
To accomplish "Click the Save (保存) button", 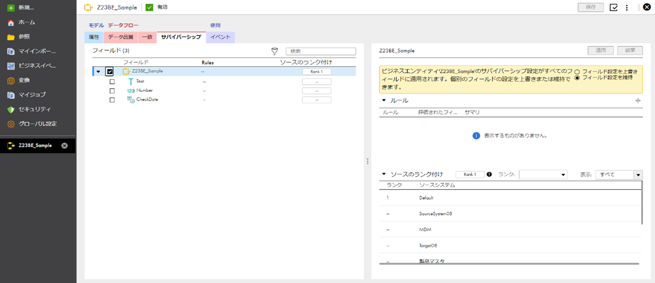I will (591, 7).
